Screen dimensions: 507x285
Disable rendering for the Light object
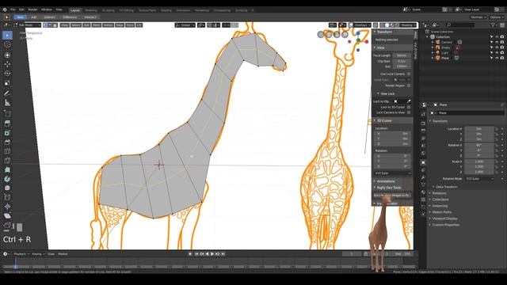pyautogui.click(x=501, y=53)
